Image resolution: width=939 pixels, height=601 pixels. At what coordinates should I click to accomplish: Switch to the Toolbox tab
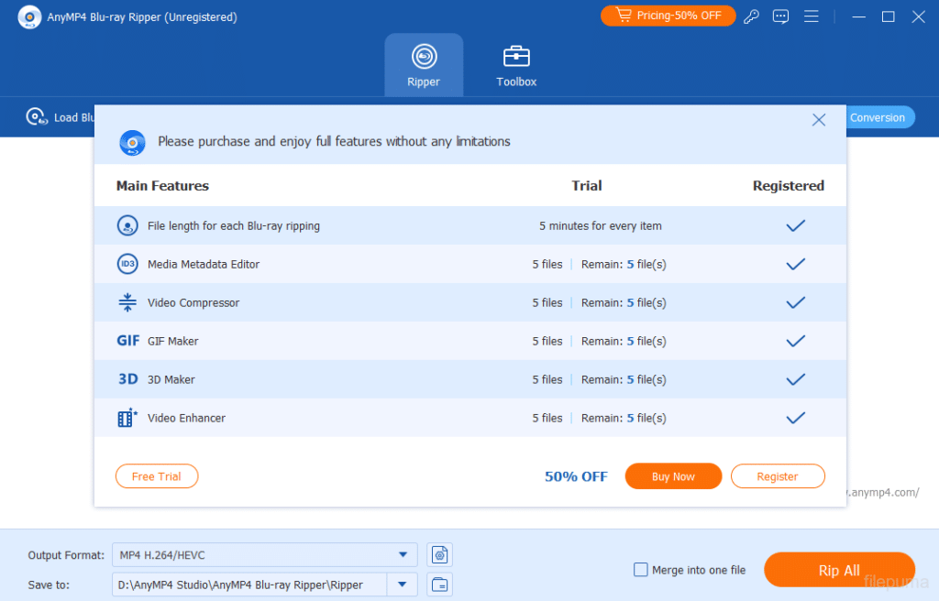tap(516, 65)
